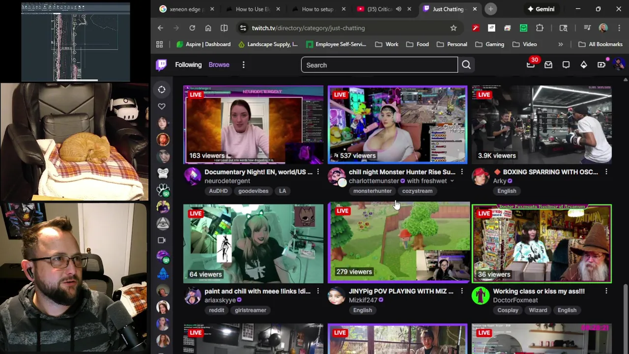Open the Twitch inbox tray icon
The width and height of the screenshot is (629, 354).
pos(548,65)
